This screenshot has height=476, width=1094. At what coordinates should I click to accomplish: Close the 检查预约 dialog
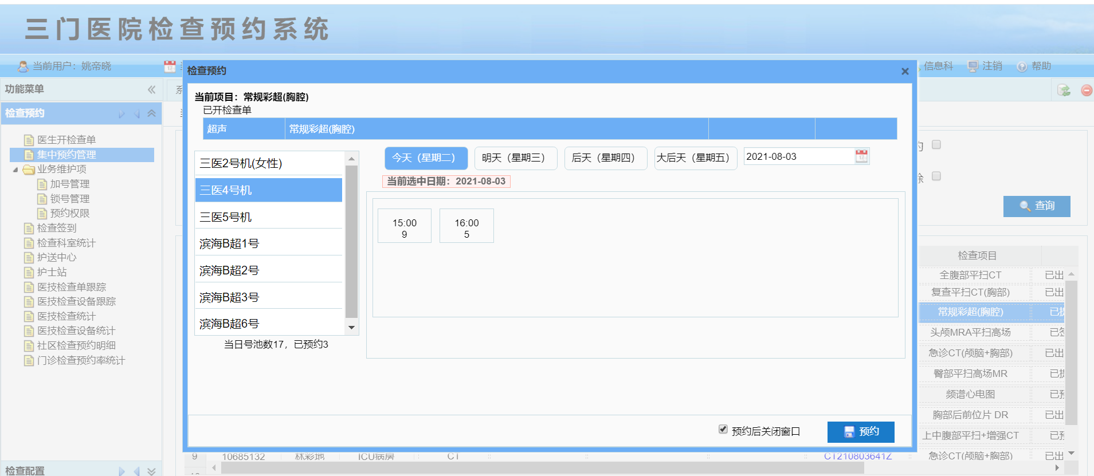[905, 72]
